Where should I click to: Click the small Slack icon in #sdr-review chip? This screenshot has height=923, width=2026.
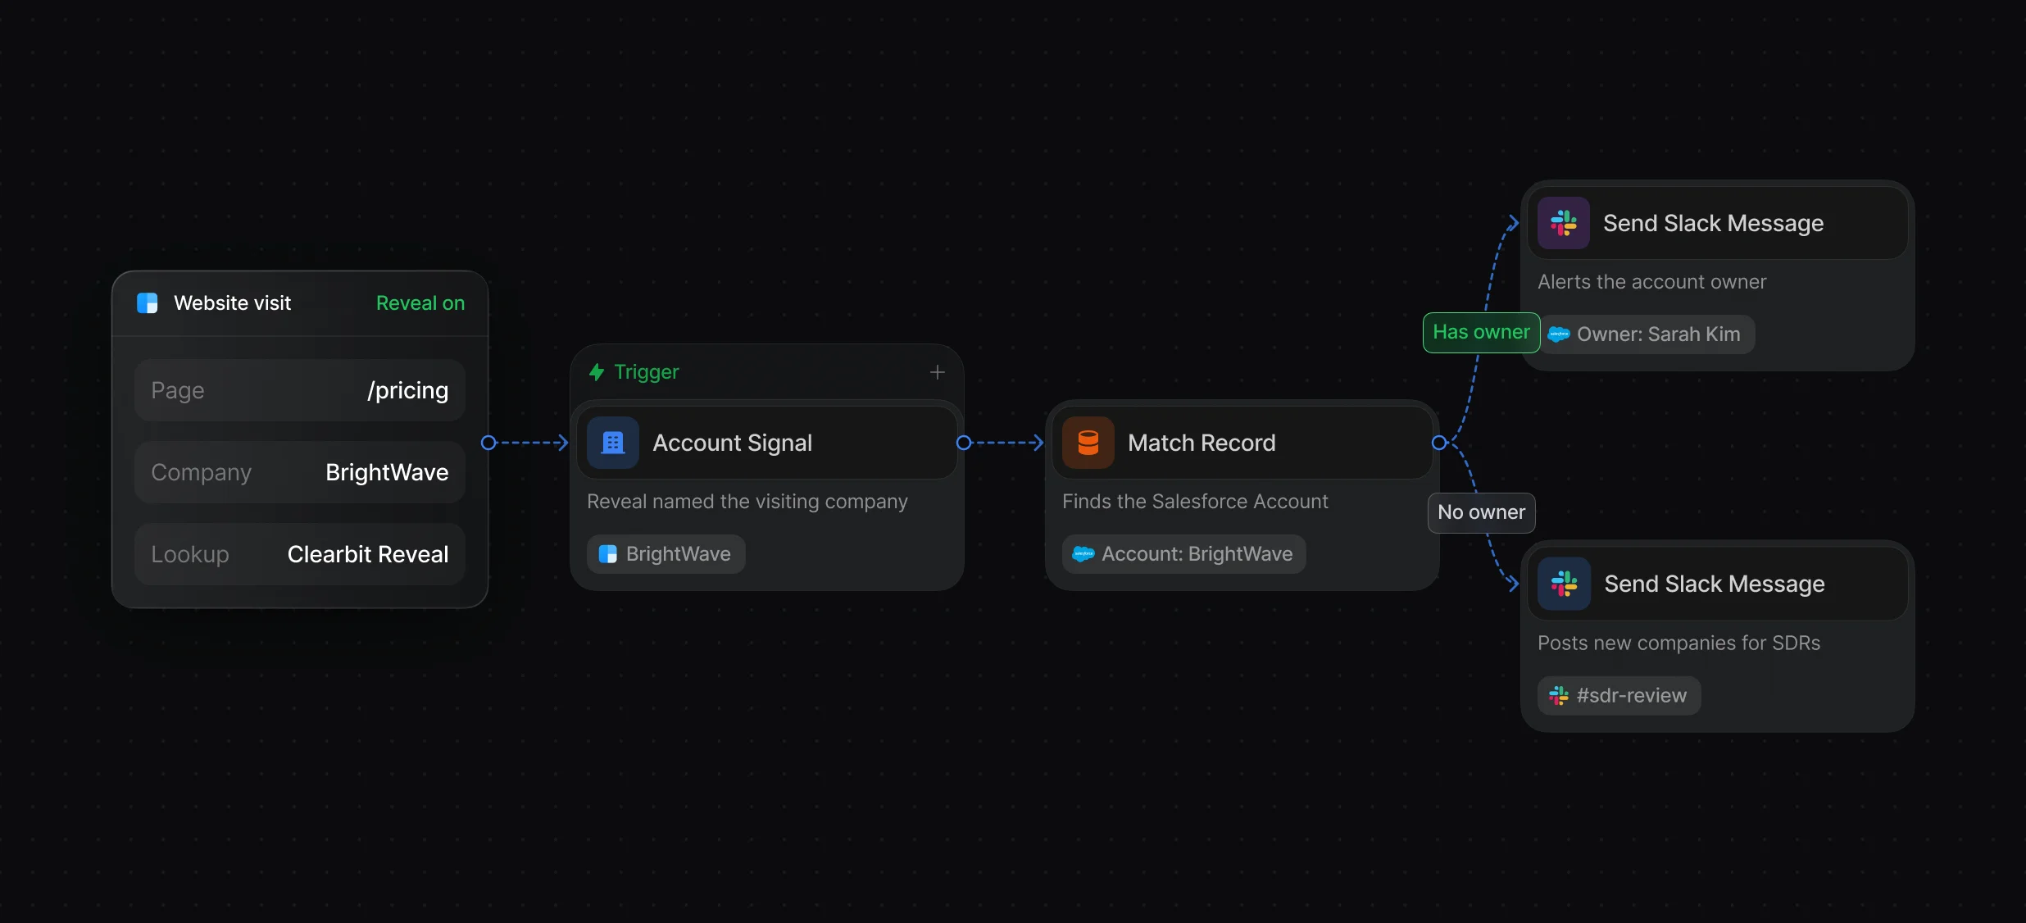click(1559, 696)
